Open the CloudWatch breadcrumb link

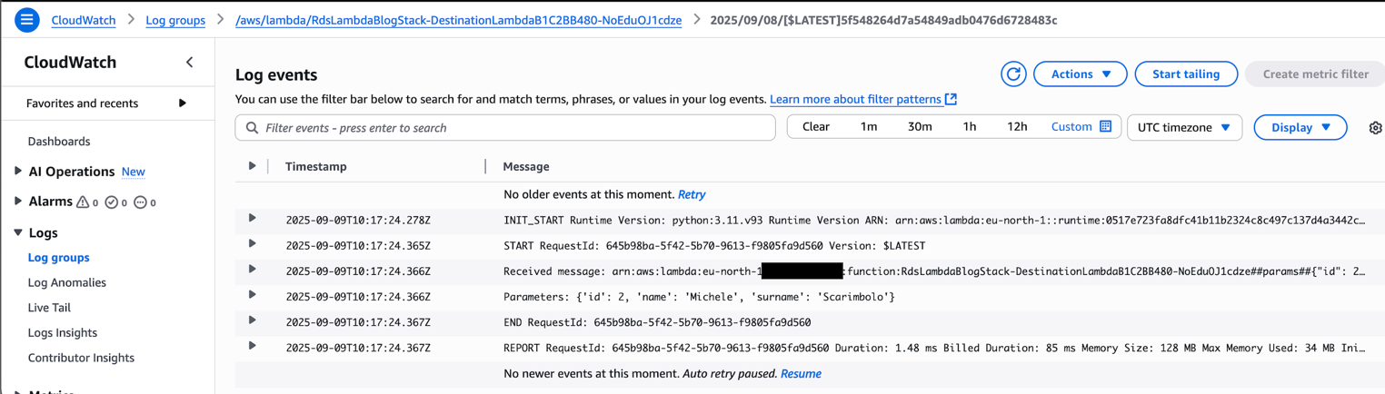pos(84,20)
